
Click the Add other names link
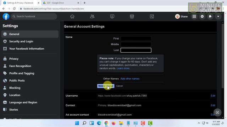(x=130, y=79)
